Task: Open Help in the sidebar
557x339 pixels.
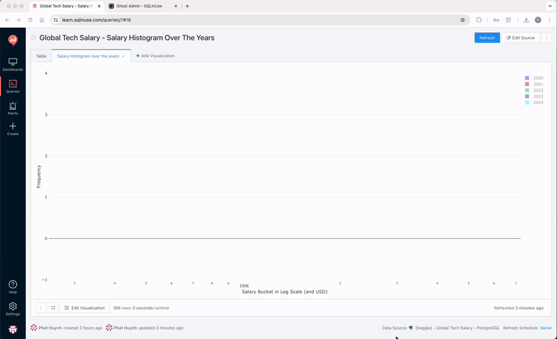Action: [x=13, y=287]
